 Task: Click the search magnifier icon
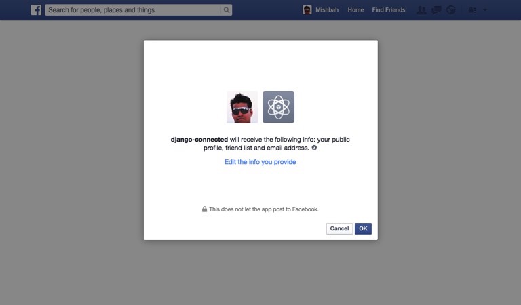[227, 10]
